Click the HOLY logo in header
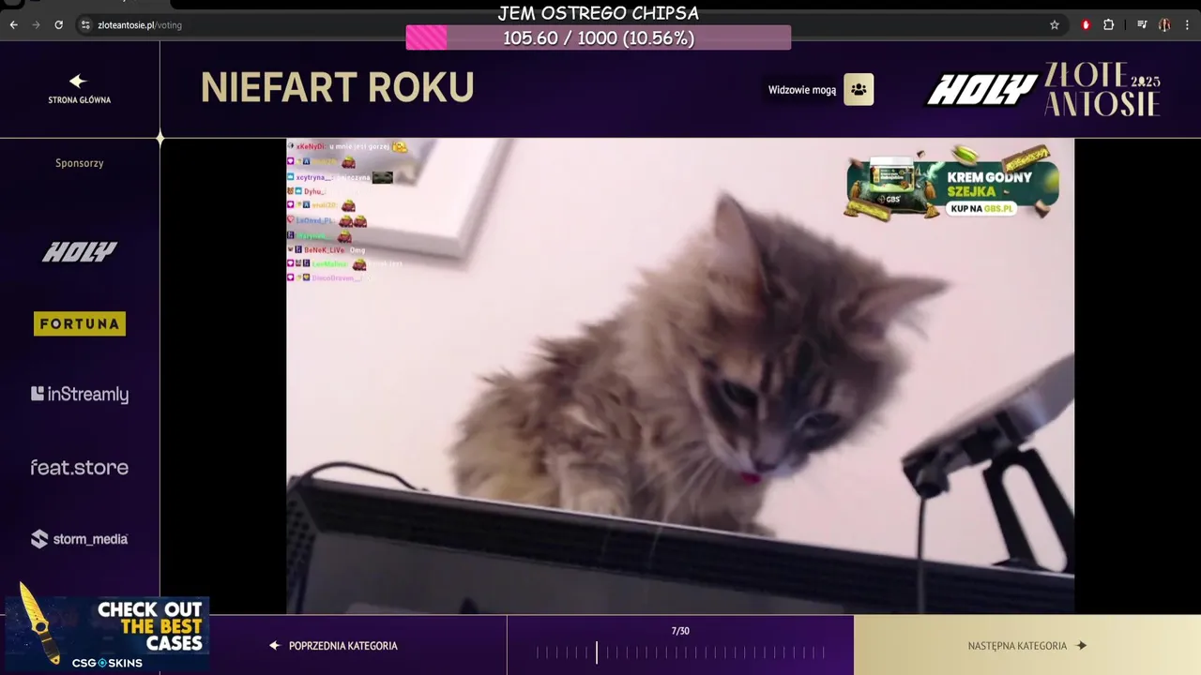This screenshot has width=1201, height=675. (x=981, y=90)
